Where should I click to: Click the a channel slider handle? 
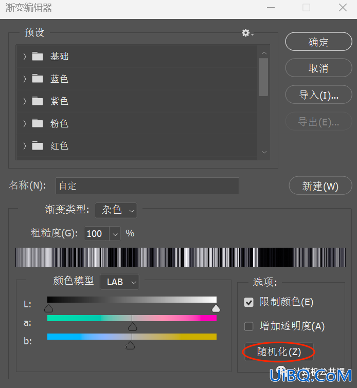133,327
